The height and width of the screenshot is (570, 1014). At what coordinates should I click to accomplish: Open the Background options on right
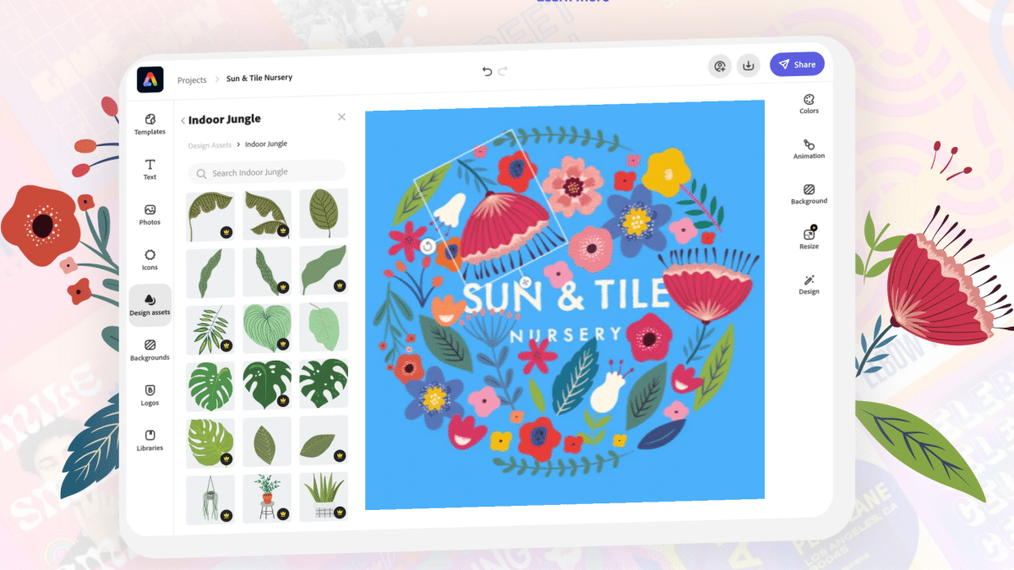[809, 194]
